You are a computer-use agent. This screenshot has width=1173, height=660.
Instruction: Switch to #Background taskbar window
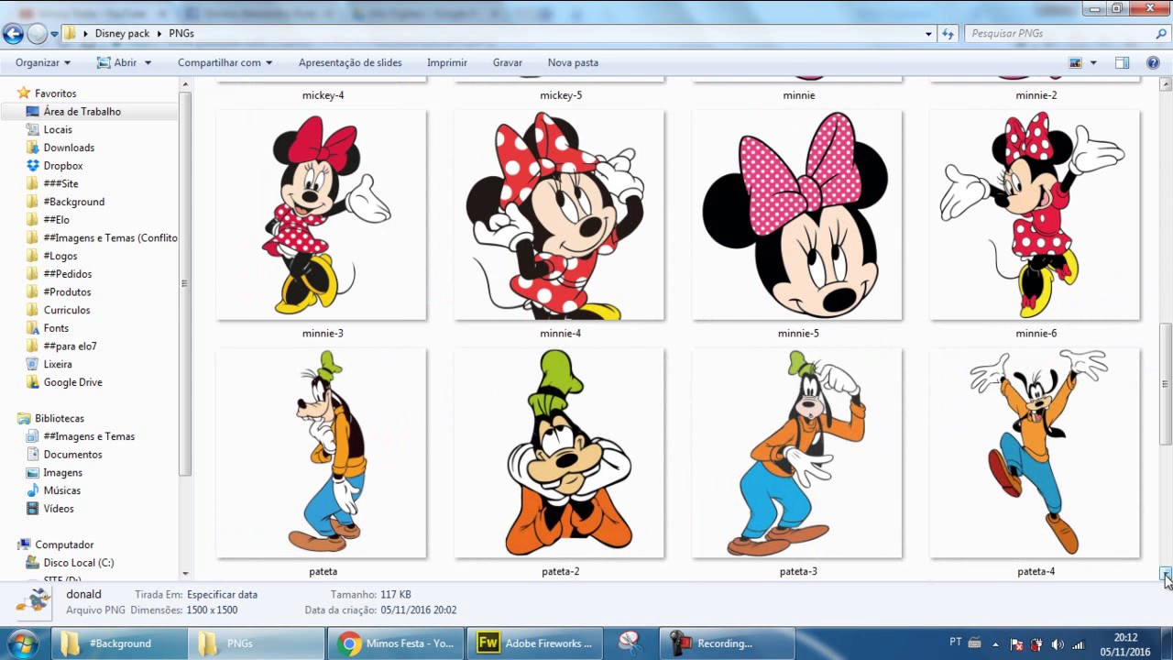point(117,643)
